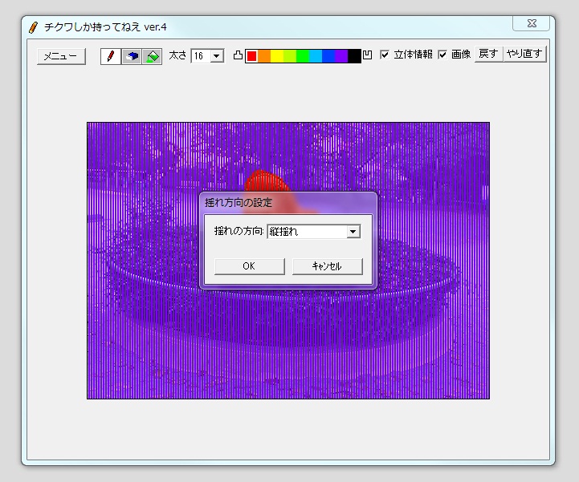Click the 戻す undo button

[488, 55]
